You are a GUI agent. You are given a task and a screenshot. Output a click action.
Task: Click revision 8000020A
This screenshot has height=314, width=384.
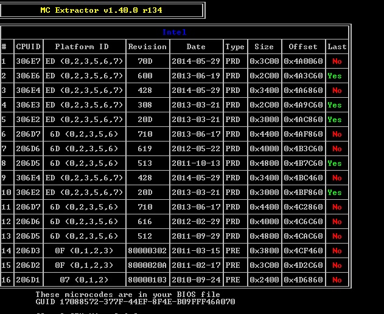[x=147, y=265]
